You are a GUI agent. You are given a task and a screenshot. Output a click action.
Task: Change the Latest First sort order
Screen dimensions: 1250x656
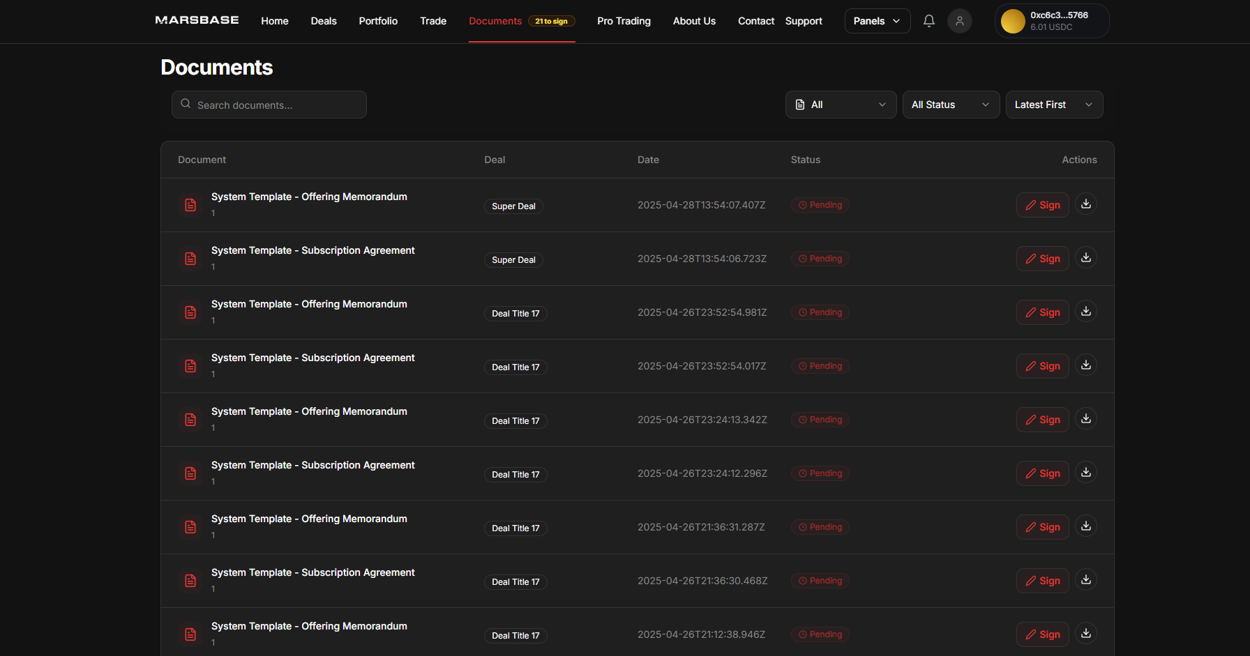coord(1053,105)
